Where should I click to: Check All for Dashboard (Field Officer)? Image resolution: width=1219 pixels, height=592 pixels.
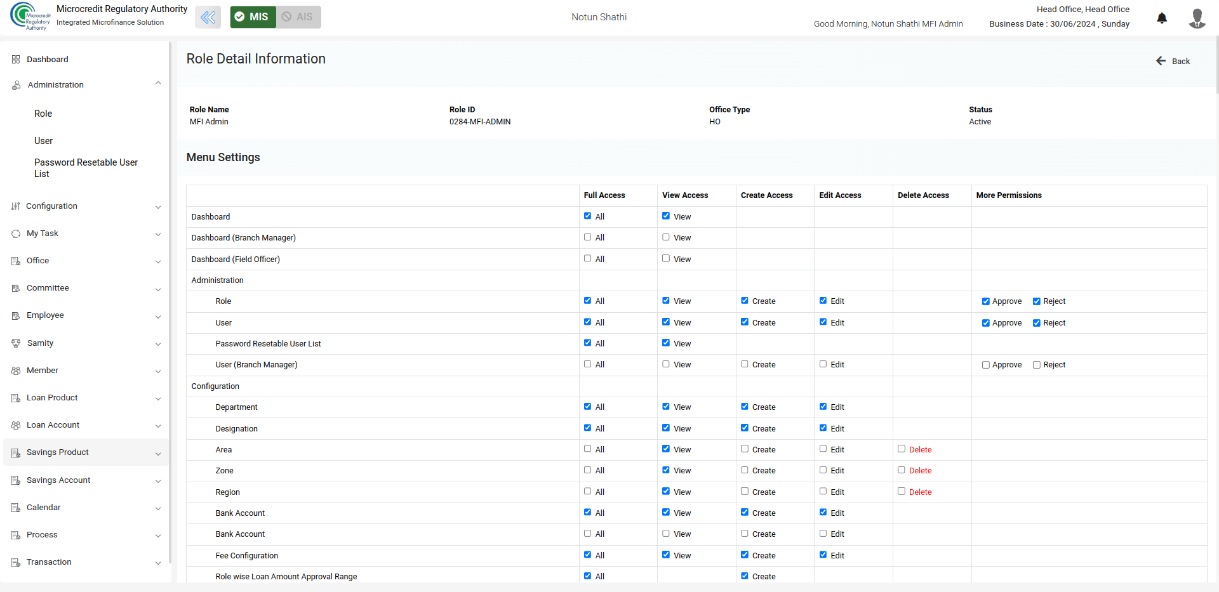588,259
